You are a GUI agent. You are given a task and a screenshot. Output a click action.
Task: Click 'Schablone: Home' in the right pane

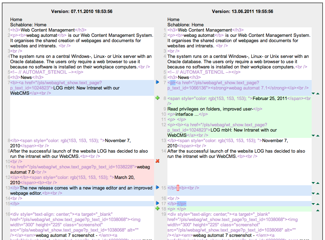[x=185, y=25]
